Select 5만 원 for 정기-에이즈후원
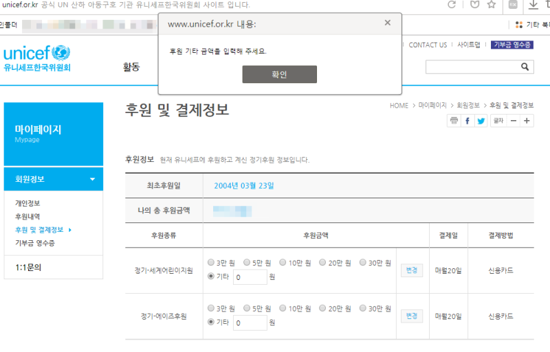Image resolution: width=550 pixels, height=352 pixels. [x=247, y=308]
